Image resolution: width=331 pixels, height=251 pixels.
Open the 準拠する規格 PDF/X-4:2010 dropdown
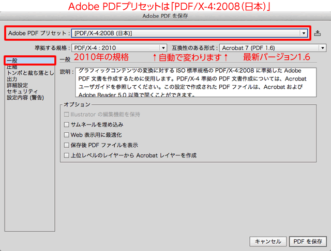click(x=119, y=48)
